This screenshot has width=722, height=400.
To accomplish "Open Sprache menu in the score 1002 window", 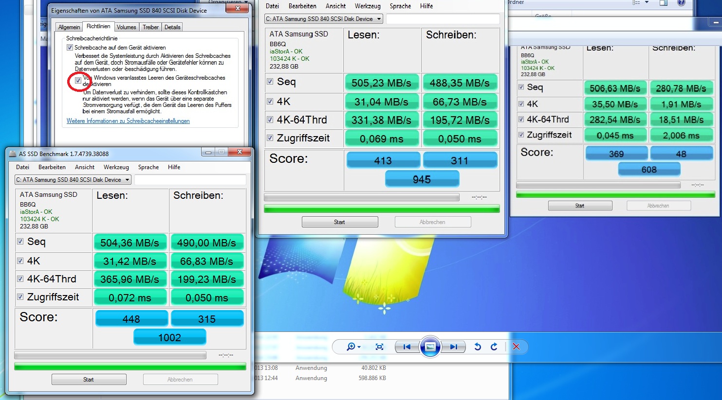I will point(148,167).
